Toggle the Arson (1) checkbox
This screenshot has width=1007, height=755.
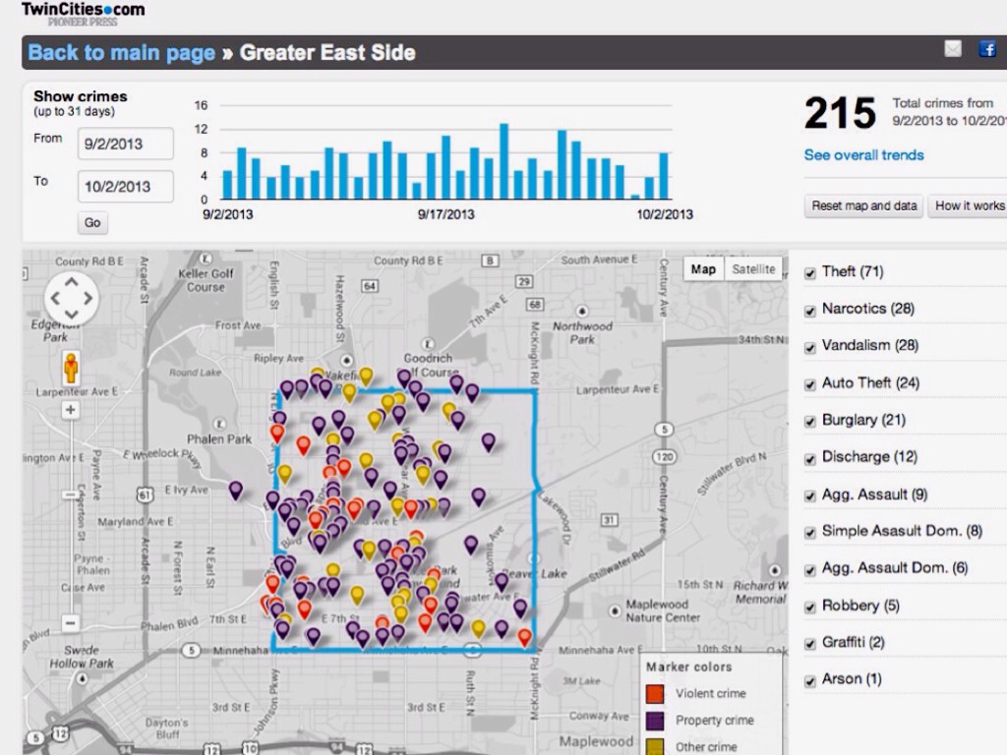810,679
